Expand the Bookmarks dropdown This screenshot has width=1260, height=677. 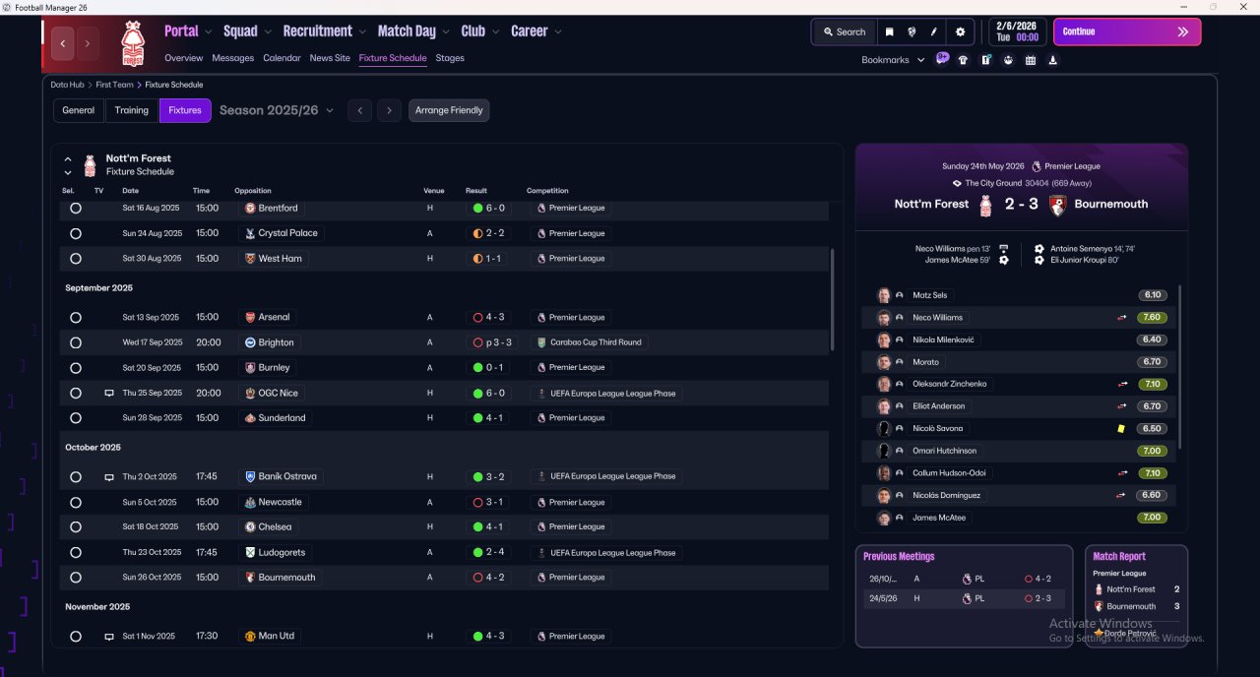[893, 60]
